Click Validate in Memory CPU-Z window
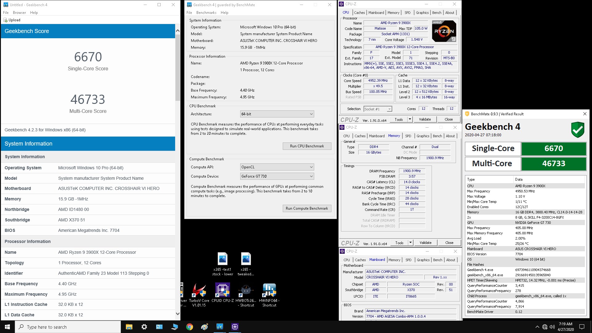This screenshot has height=333, width=592. coord(425,243)
